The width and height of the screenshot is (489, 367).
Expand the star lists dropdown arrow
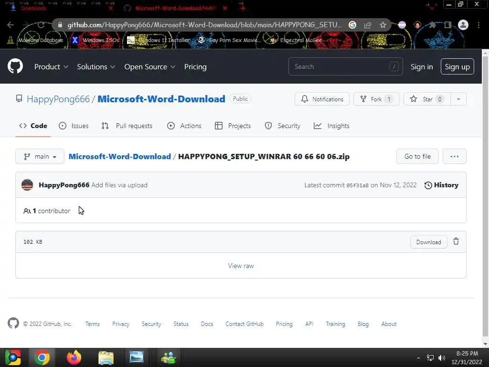point(458,99)
